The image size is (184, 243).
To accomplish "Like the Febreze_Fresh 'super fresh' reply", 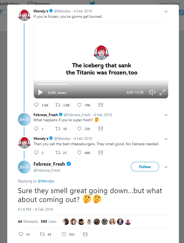I will (x=79, y=129).
